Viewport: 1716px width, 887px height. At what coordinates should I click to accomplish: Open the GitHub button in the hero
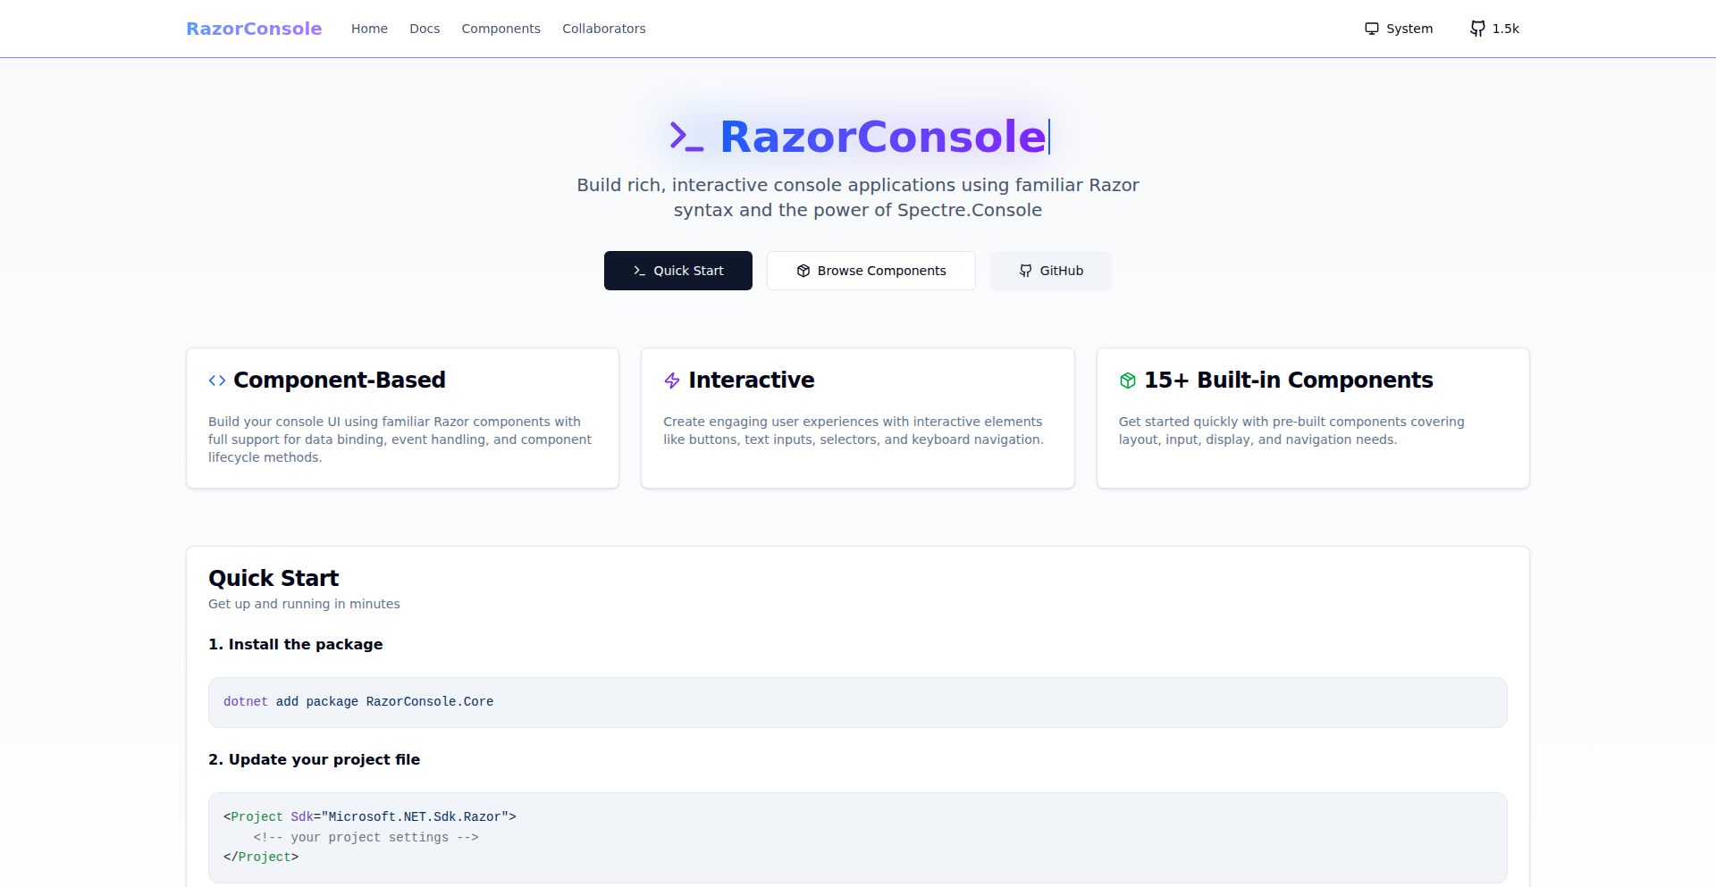coord(1051,271)
